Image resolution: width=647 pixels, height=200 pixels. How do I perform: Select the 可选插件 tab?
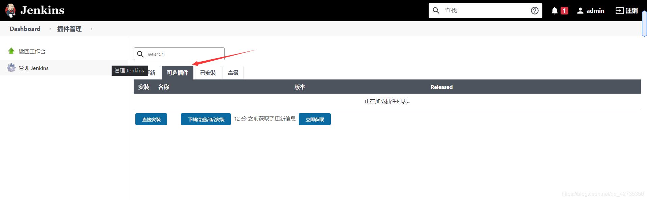click(178, 73)
